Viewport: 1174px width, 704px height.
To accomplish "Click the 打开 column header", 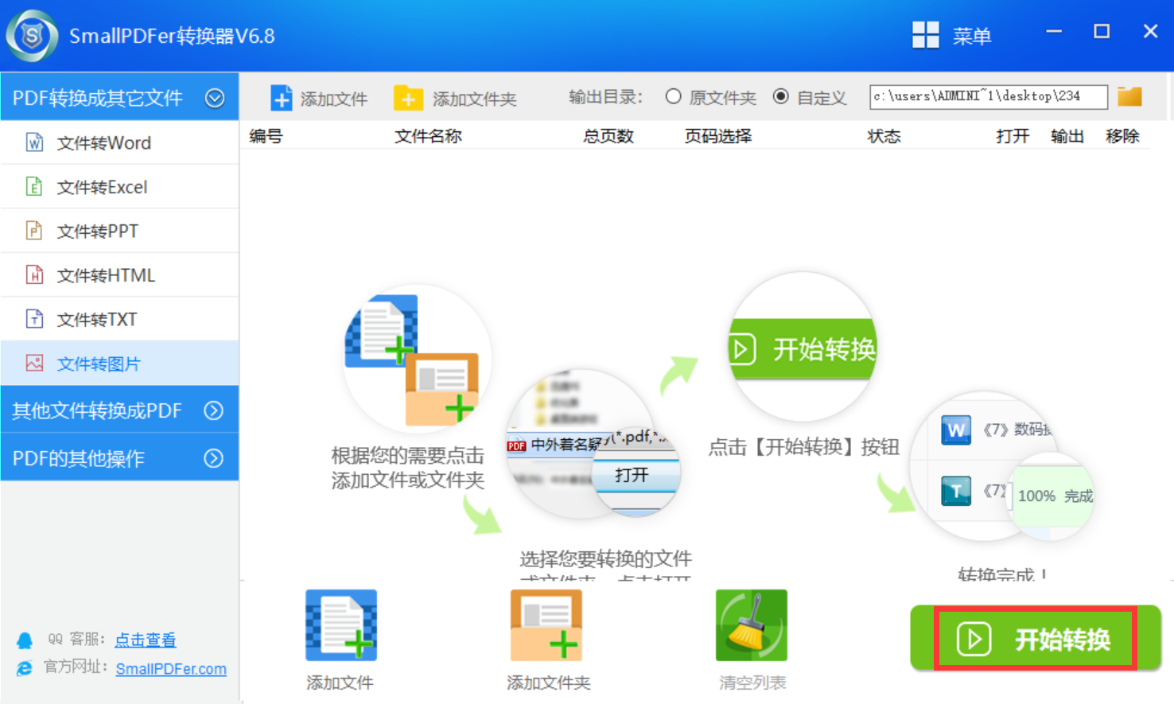I will pyautogui.click(x=1013, y=136).
